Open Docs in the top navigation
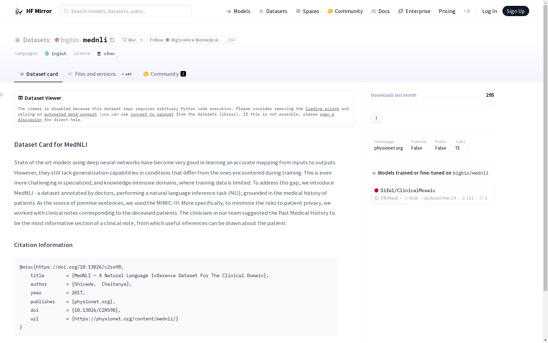 point(380,11)
